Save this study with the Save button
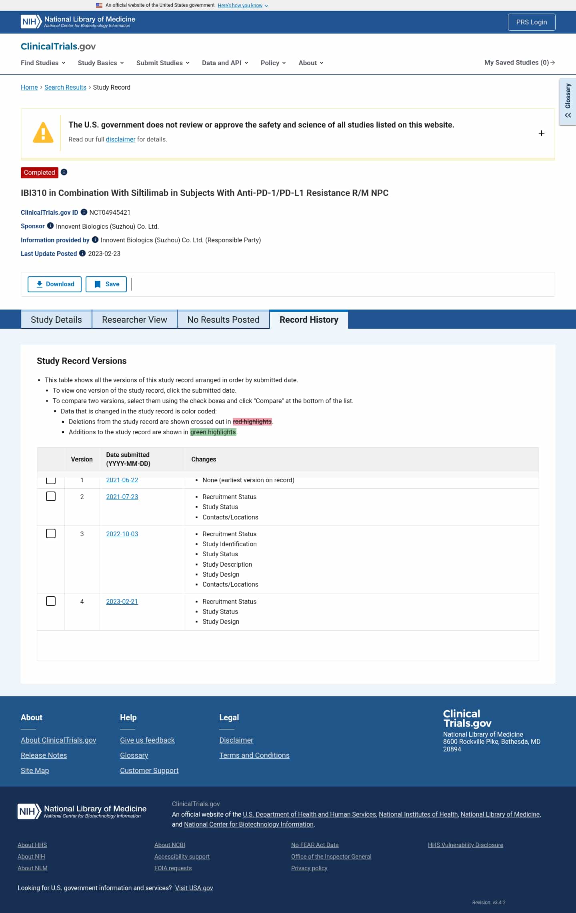This screenshot has width=576, height=913. [x=106, y=284]
